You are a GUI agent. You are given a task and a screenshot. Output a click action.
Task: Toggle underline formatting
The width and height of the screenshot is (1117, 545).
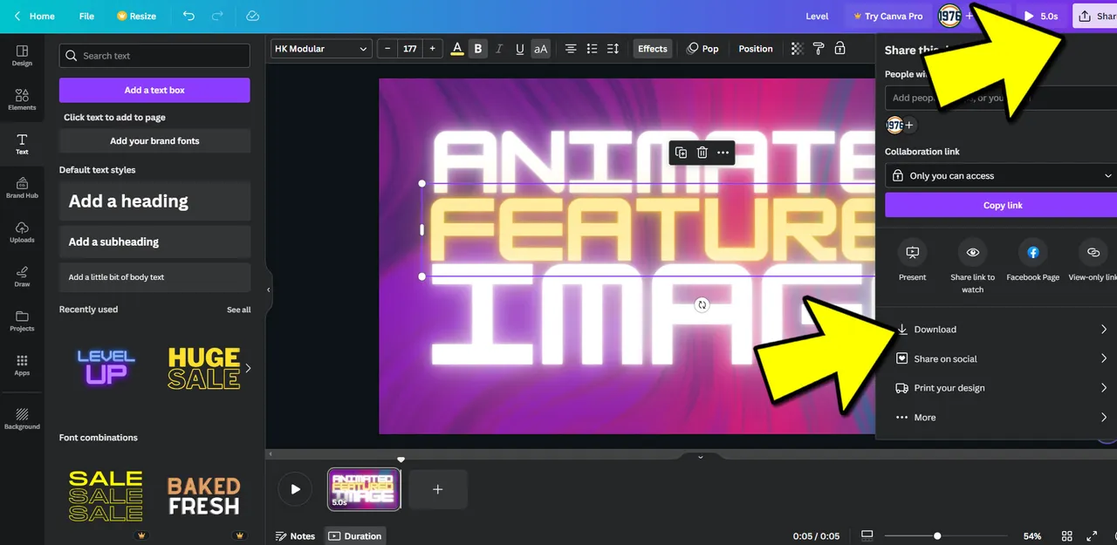click(x=520, y=49)
